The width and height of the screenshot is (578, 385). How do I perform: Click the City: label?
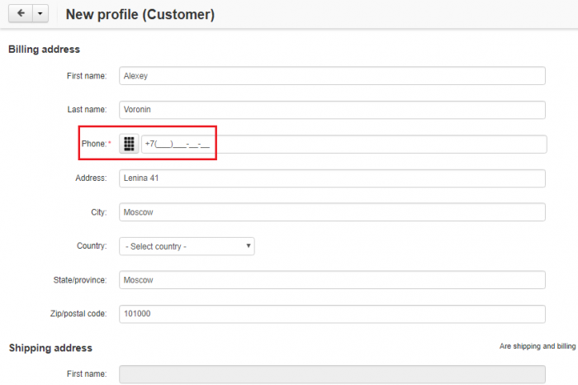(99, 212)
